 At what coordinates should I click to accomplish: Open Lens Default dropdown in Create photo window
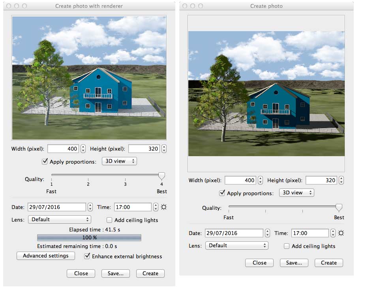pyautogui.click(x=236, y=246)
